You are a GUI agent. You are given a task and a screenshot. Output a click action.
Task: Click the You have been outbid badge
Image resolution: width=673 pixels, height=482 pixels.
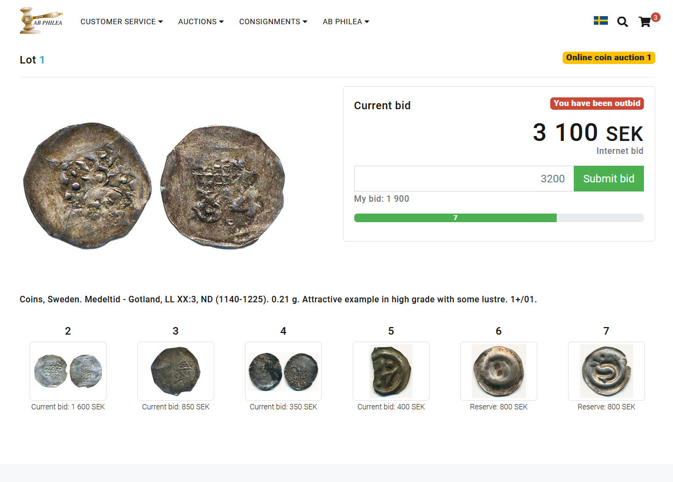597,103
